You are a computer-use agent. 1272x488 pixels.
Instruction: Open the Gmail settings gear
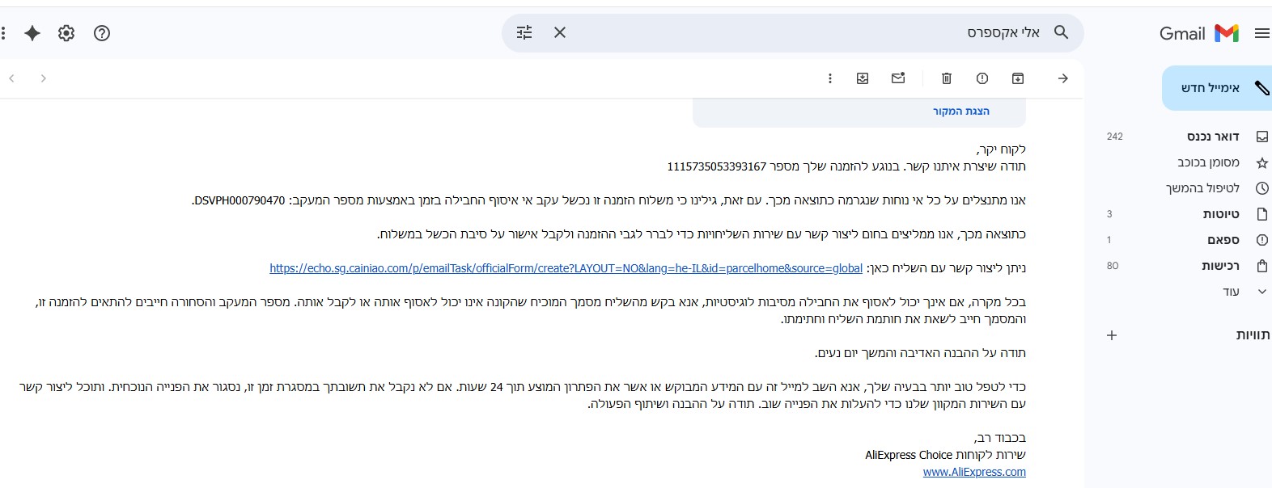click(x=66, y=33)
